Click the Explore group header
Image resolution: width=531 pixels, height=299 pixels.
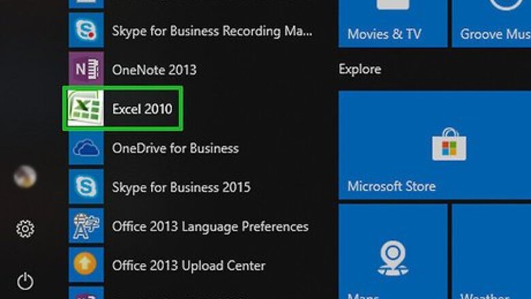click(x=360, y=69)
